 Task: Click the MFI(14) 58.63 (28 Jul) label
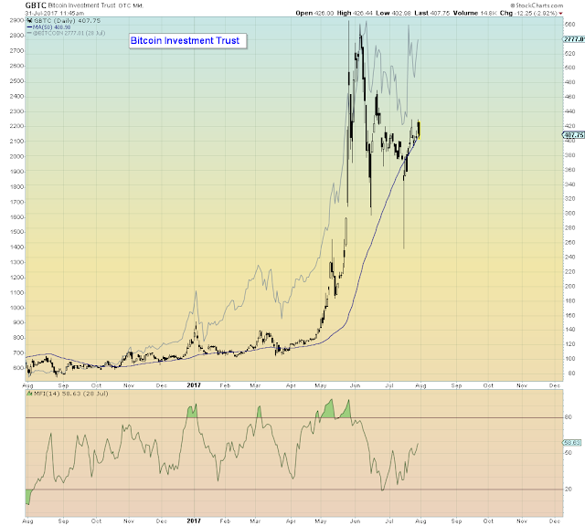point(71,394)
